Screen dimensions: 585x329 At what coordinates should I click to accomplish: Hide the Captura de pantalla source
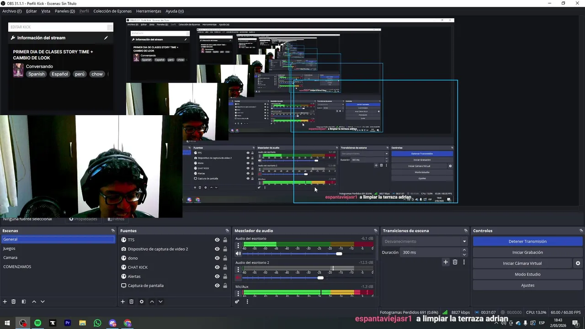[x=217, y=286]
